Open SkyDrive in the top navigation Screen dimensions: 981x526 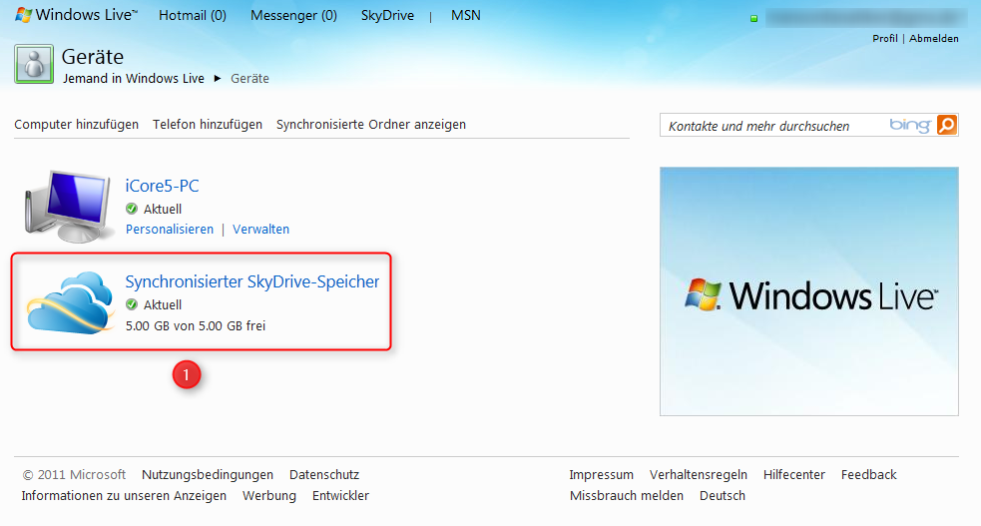click(x=387, y=16)
